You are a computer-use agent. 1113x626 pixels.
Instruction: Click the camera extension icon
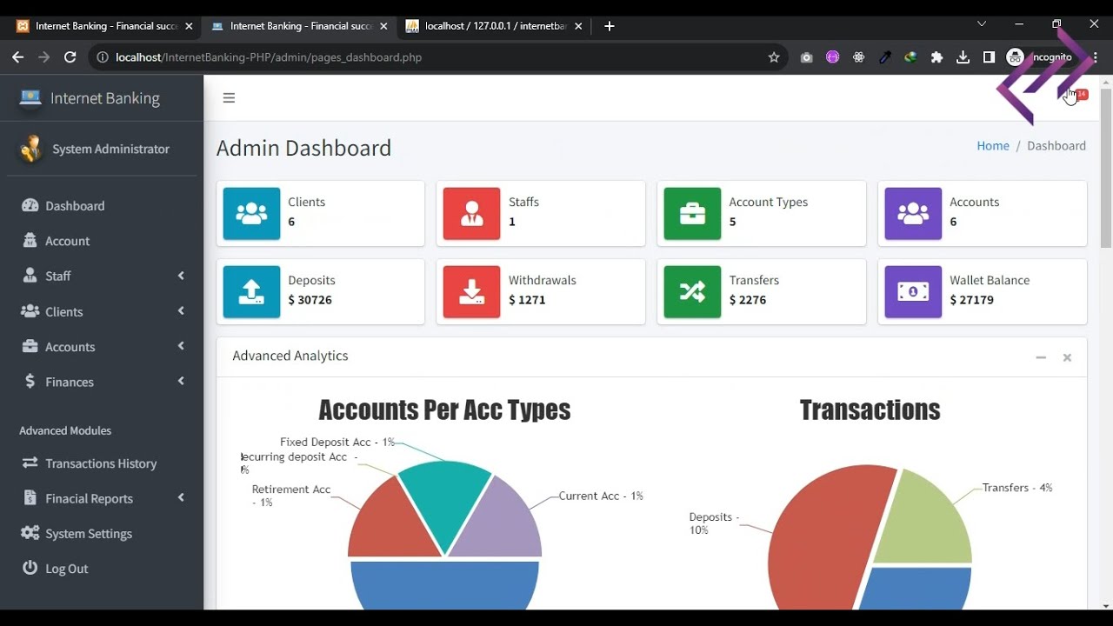pos(807,57)
